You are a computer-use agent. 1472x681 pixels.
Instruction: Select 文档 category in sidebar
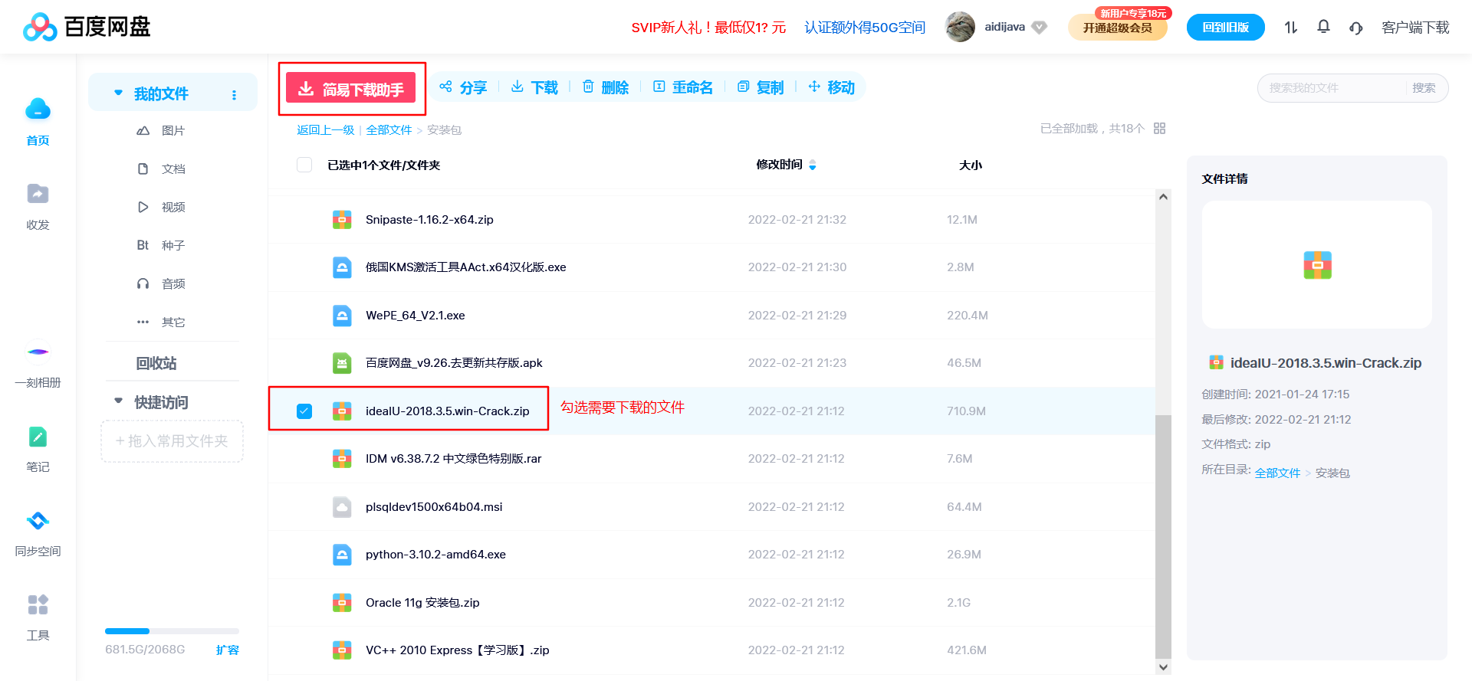(x=161, y=169)
